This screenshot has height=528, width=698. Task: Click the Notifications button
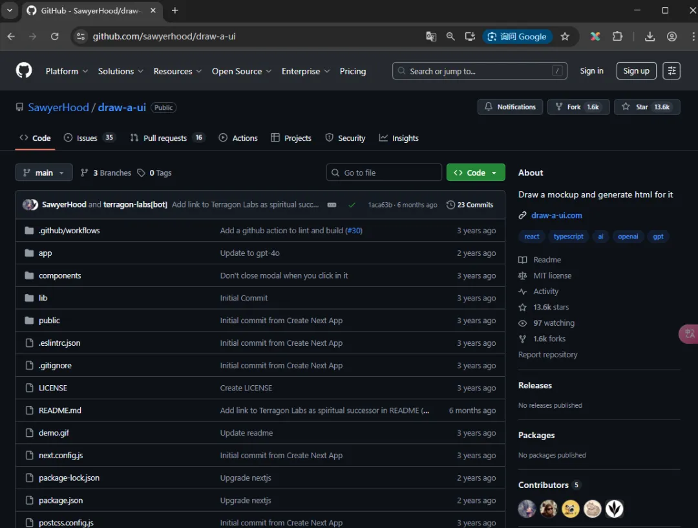click(510, 107)
